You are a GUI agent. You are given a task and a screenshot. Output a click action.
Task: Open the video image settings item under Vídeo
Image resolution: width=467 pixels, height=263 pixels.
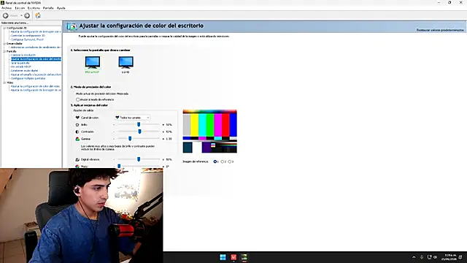36,90
